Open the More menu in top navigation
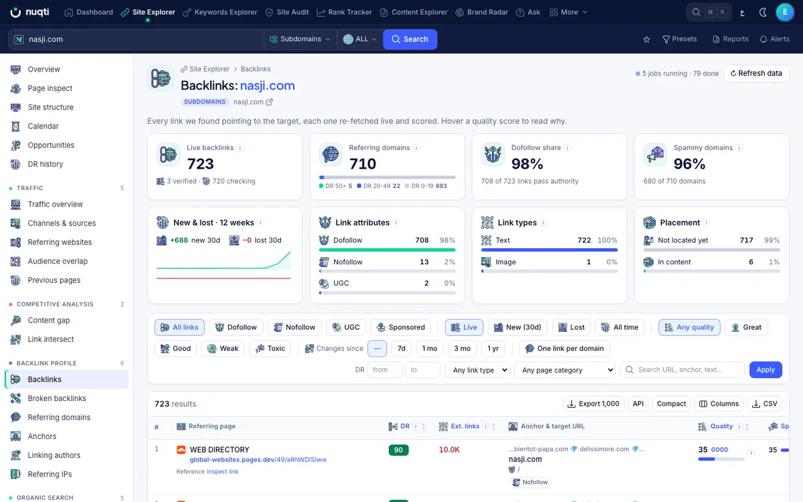 click(568, 12)
